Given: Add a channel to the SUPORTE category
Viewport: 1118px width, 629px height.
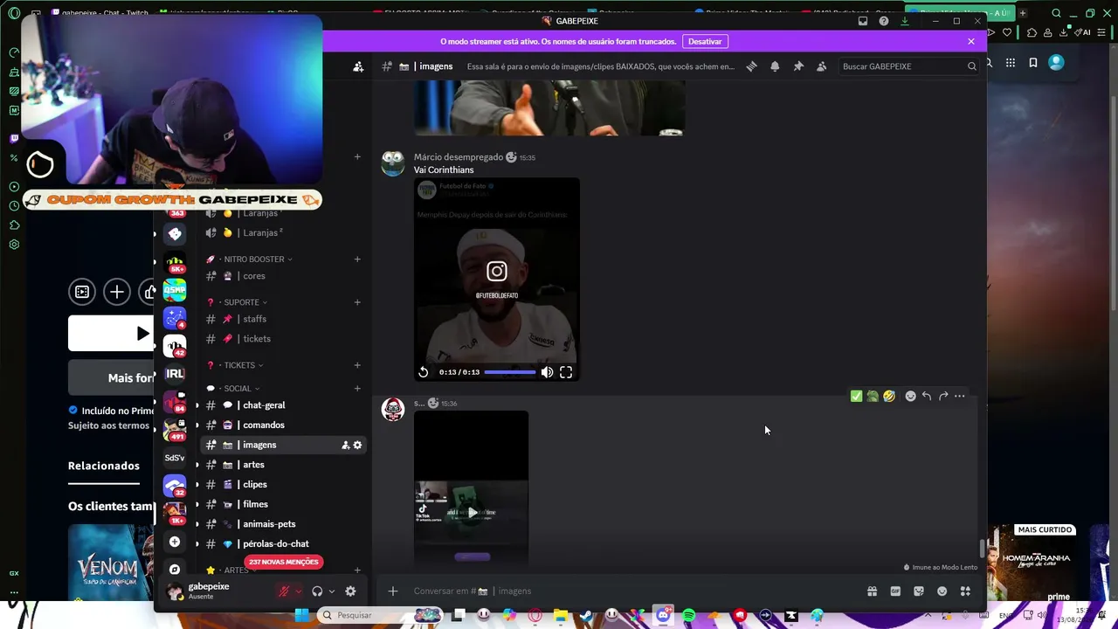Looking at the screenshot, I should (x=357, y=302).
